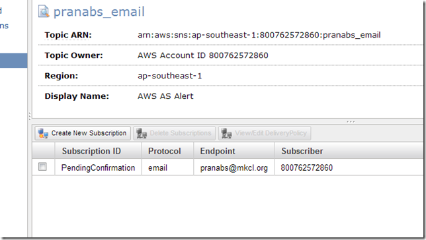This screenshot has width=426, height=240.
Task: Select the pranabs@mkcl.org endpoint cell
Action: 234,167
